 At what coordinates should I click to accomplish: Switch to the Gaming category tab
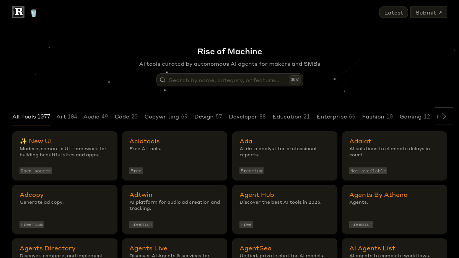tap(415, 117)
